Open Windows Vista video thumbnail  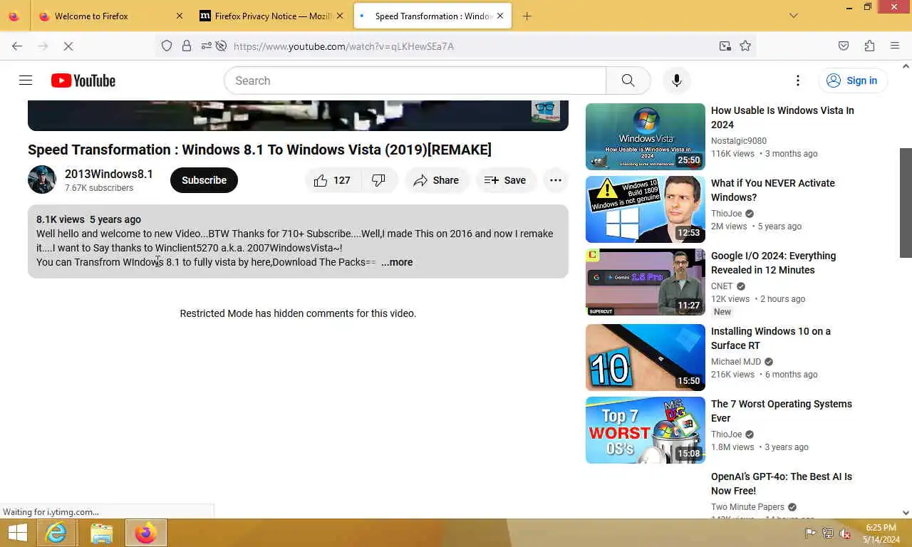[x=646, y=137]
